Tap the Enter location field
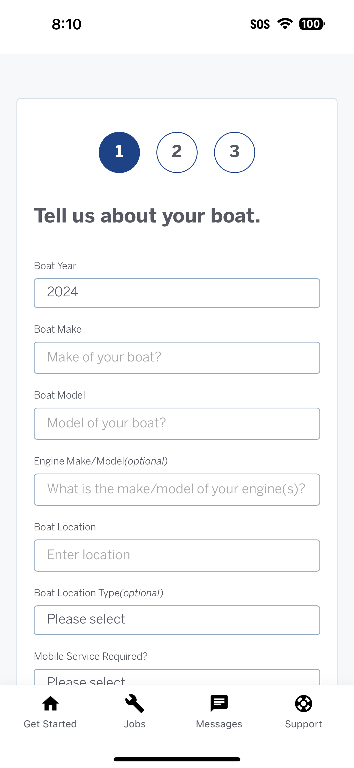This screenshot has height=768, width=354. (177, 555)
